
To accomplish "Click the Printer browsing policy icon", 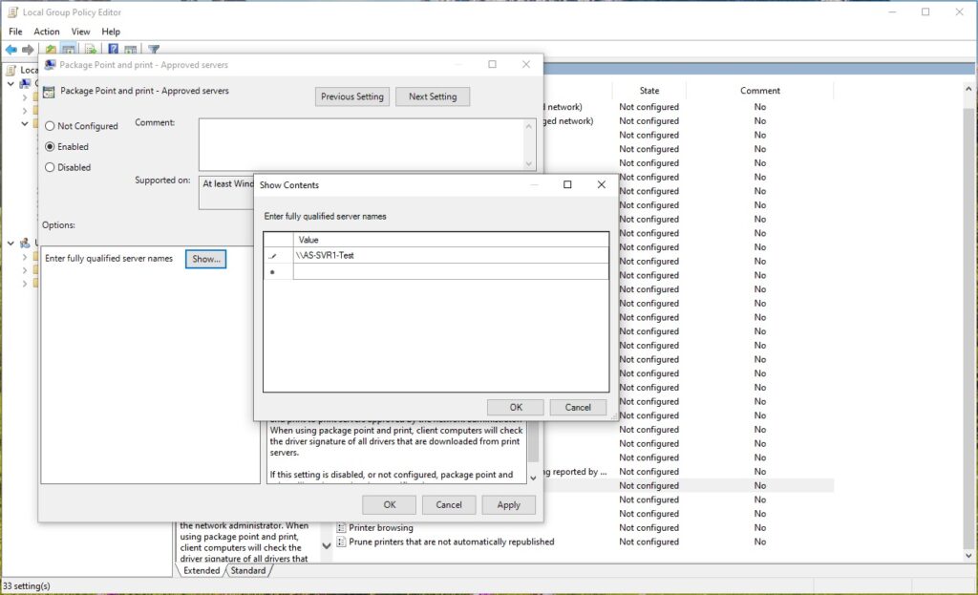I will pyautogui.click(x=341, y=528).
